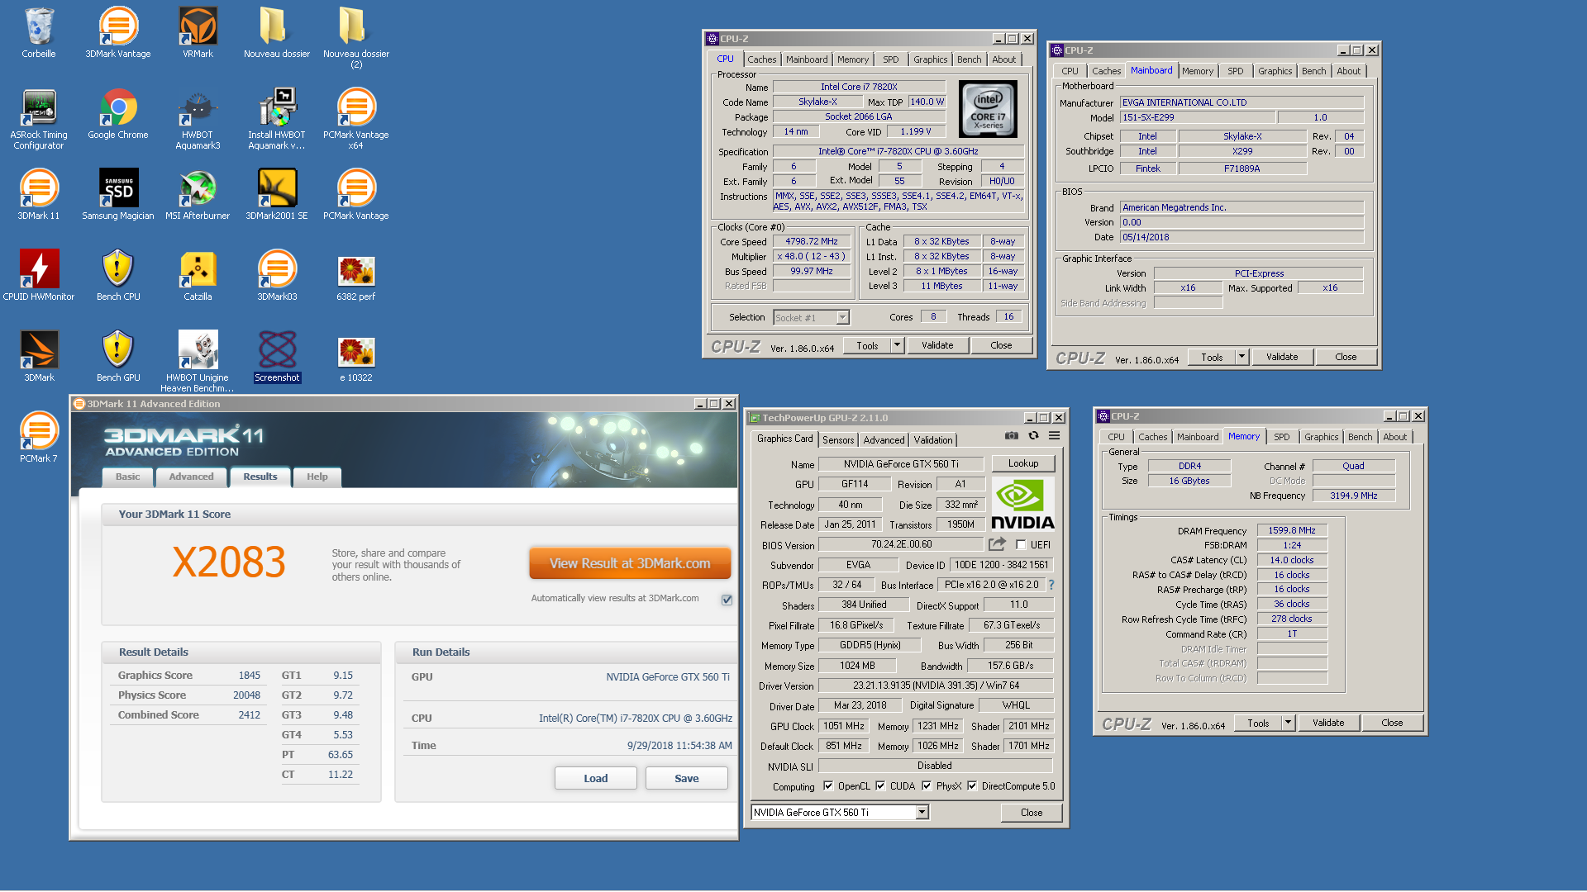Click the GPU-Z screenshot camera icon
The height and width of the screenshot is (892, 1587).
pos(1011,436)
